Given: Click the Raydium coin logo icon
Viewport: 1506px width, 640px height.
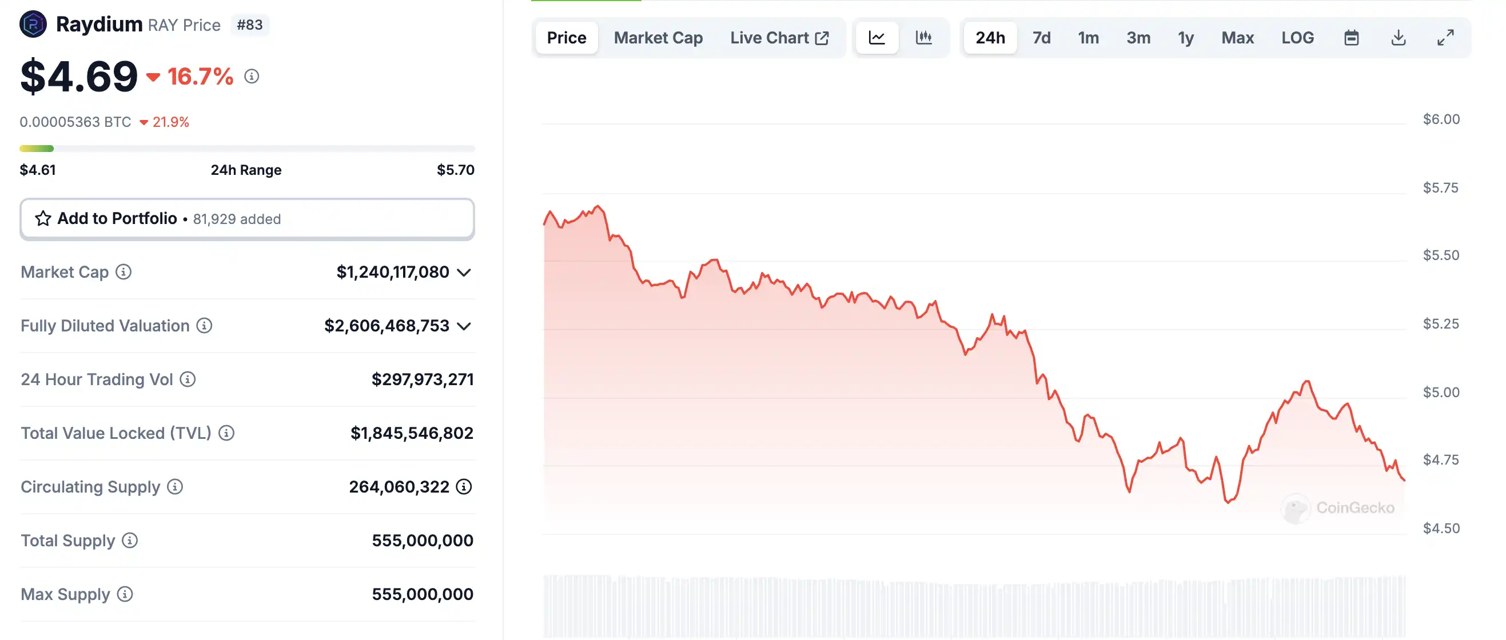Looking at the screenshot, I should point(33,25).
